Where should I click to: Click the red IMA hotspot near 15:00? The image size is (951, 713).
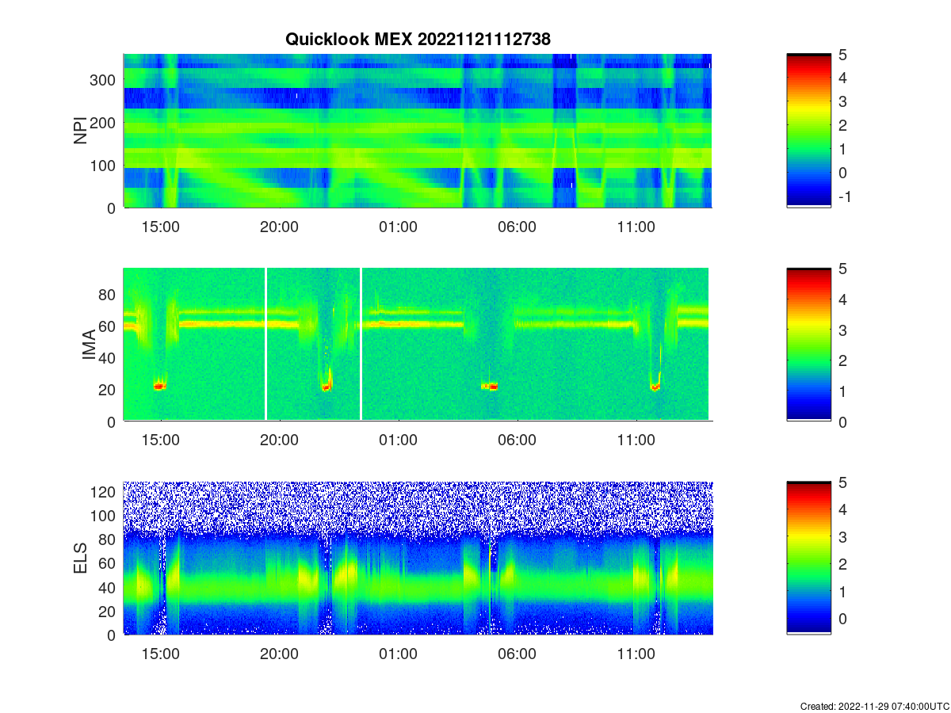(159, 387)
